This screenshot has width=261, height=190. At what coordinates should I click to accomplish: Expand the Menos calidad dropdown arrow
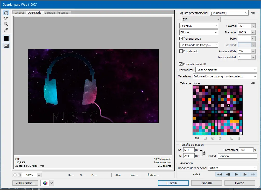(x=253, y=57)
